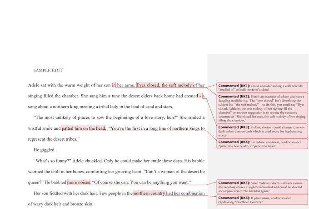The width and height of the screenshot is (309, 209).
Task: Click the highlighted word 'in' before 'her arms'
Action: [x=114, y=85]
